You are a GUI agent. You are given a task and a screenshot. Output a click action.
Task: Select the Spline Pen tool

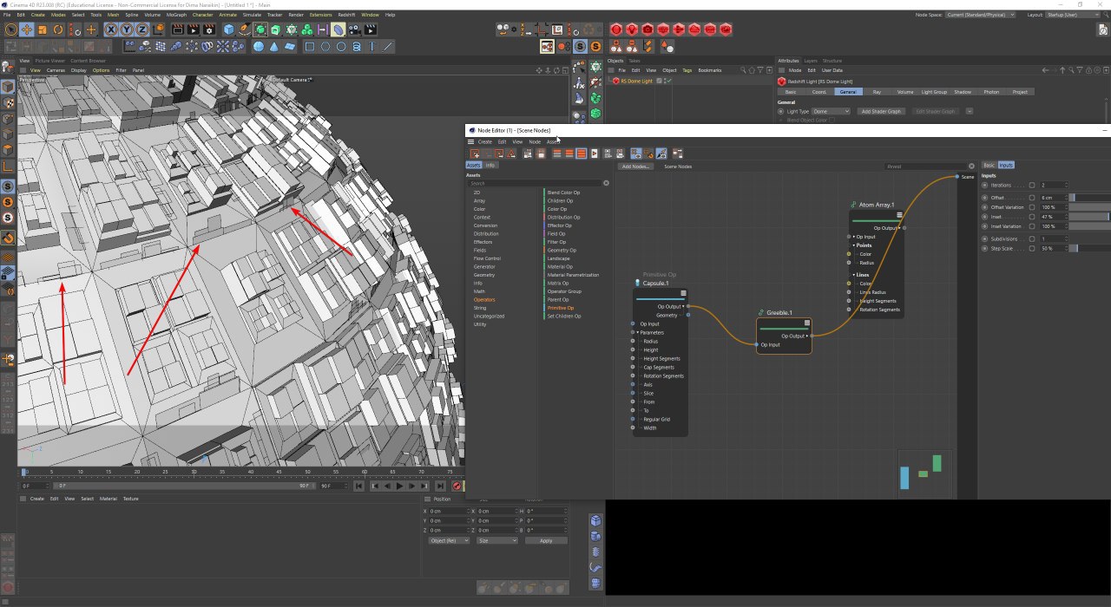click(245, 29)
